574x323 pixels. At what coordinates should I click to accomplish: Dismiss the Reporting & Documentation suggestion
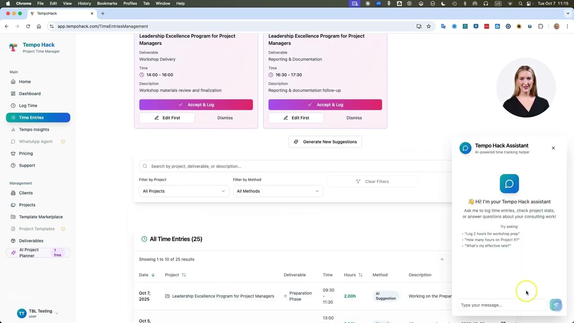click(354, 118)
